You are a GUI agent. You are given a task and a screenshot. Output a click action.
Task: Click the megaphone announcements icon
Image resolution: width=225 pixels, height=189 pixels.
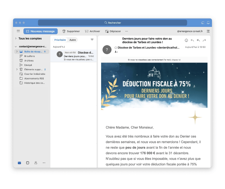pyautogui.click(x=203, y=23)
